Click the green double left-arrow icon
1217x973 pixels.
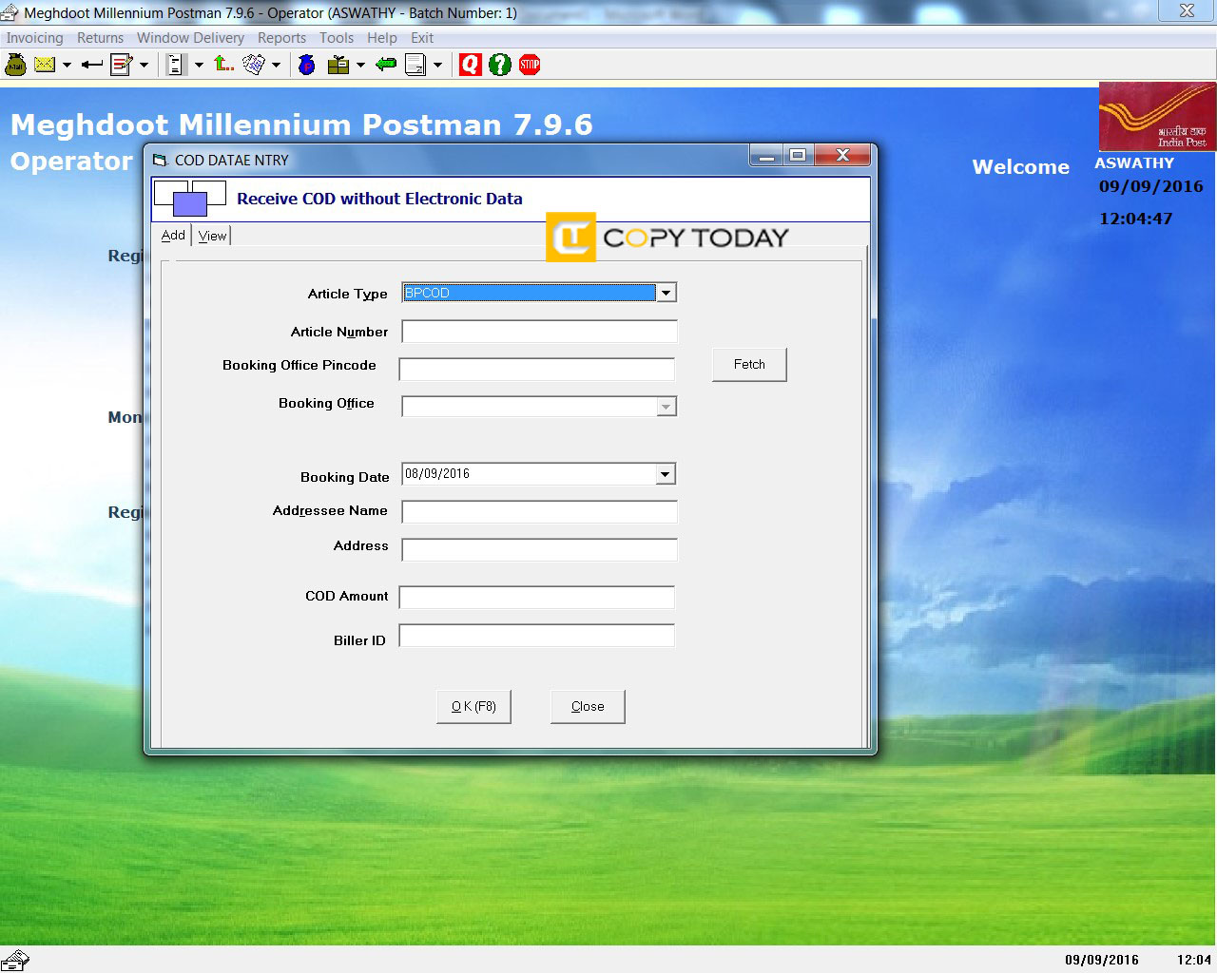(x=386, y=65)
